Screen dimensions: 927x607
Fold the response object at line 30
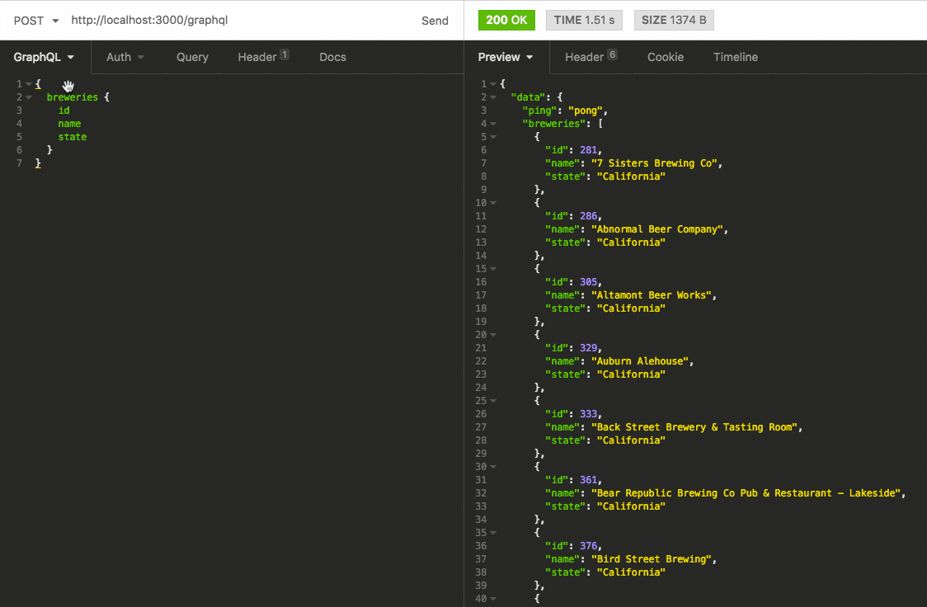tap(493, 467)
